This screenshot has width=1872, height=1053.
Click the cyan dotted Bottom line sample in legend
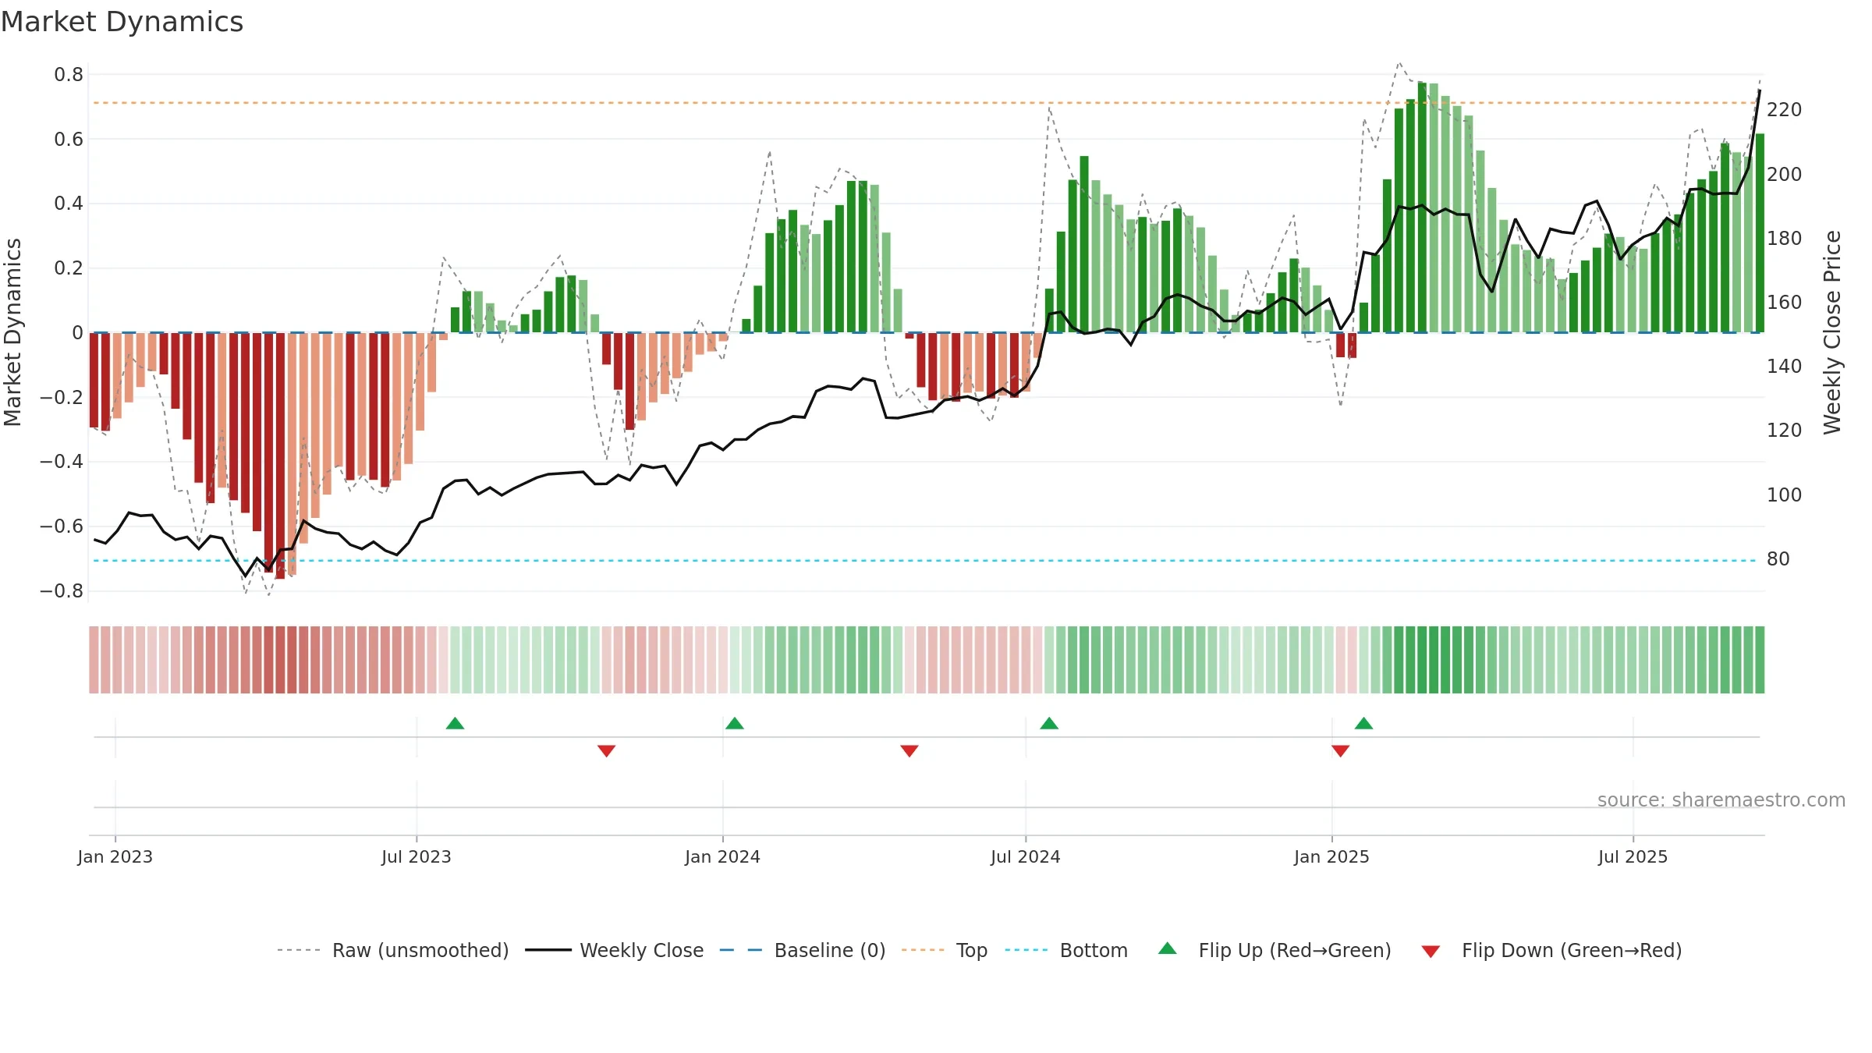(x=1026, y=950)
